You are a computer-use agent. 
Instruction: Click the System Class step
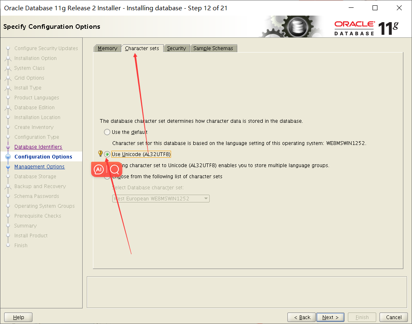pos(30,68)
